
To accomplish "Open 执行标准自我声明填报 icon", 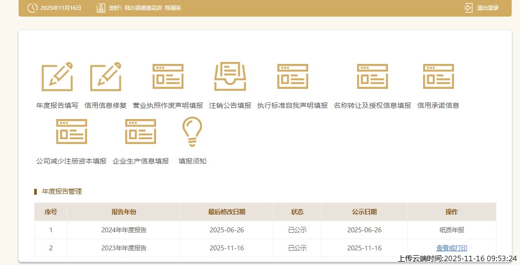I will pos(293,77).
